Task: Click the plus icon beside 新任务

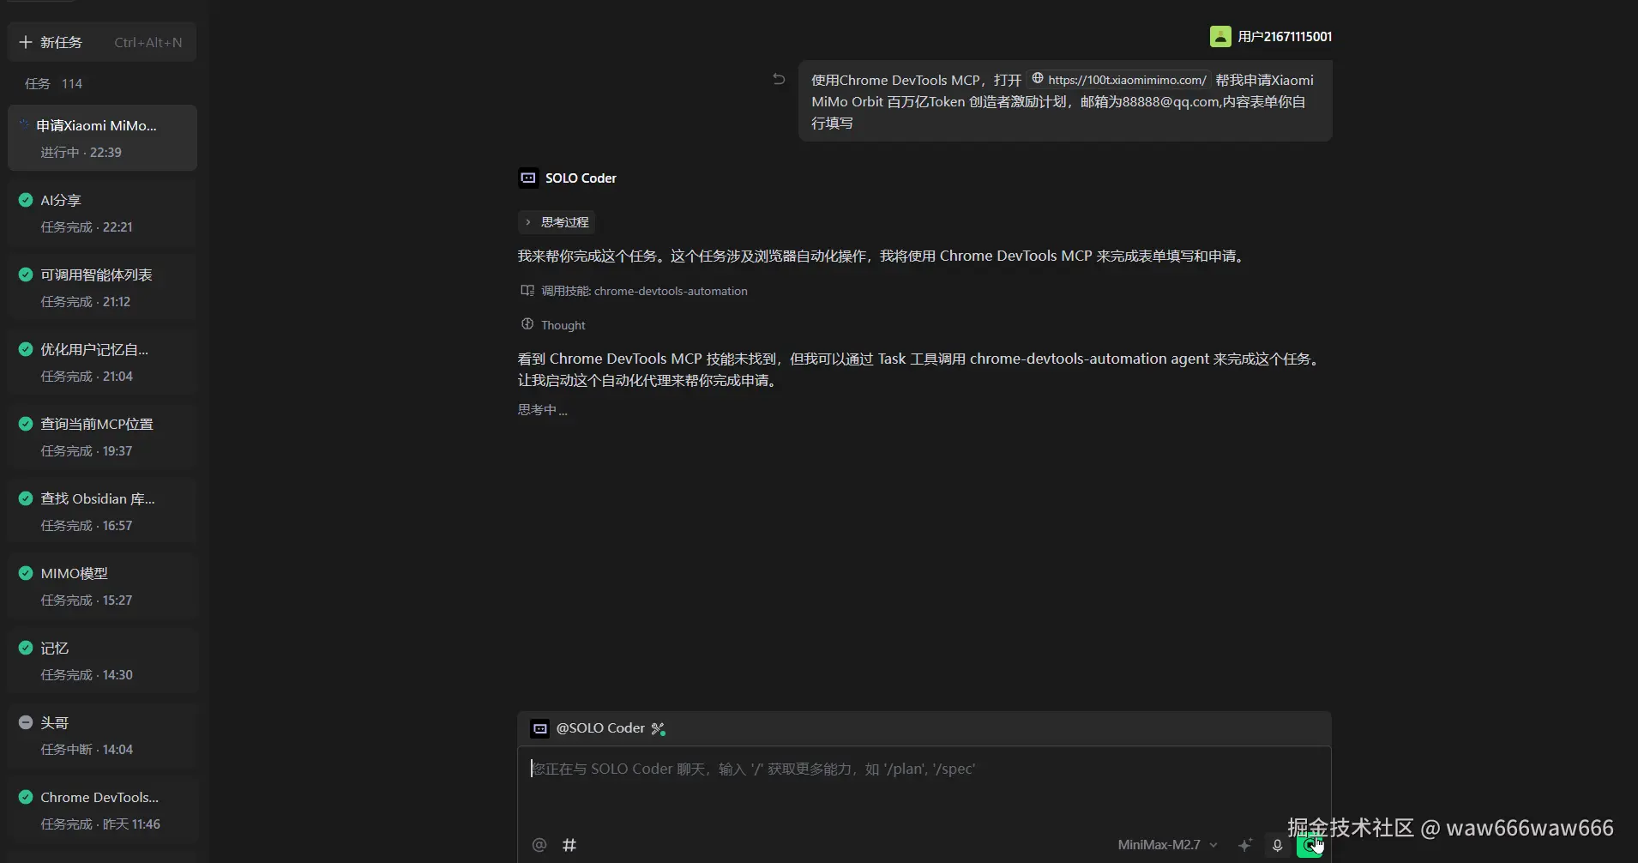Action: [x=26, y=42]
